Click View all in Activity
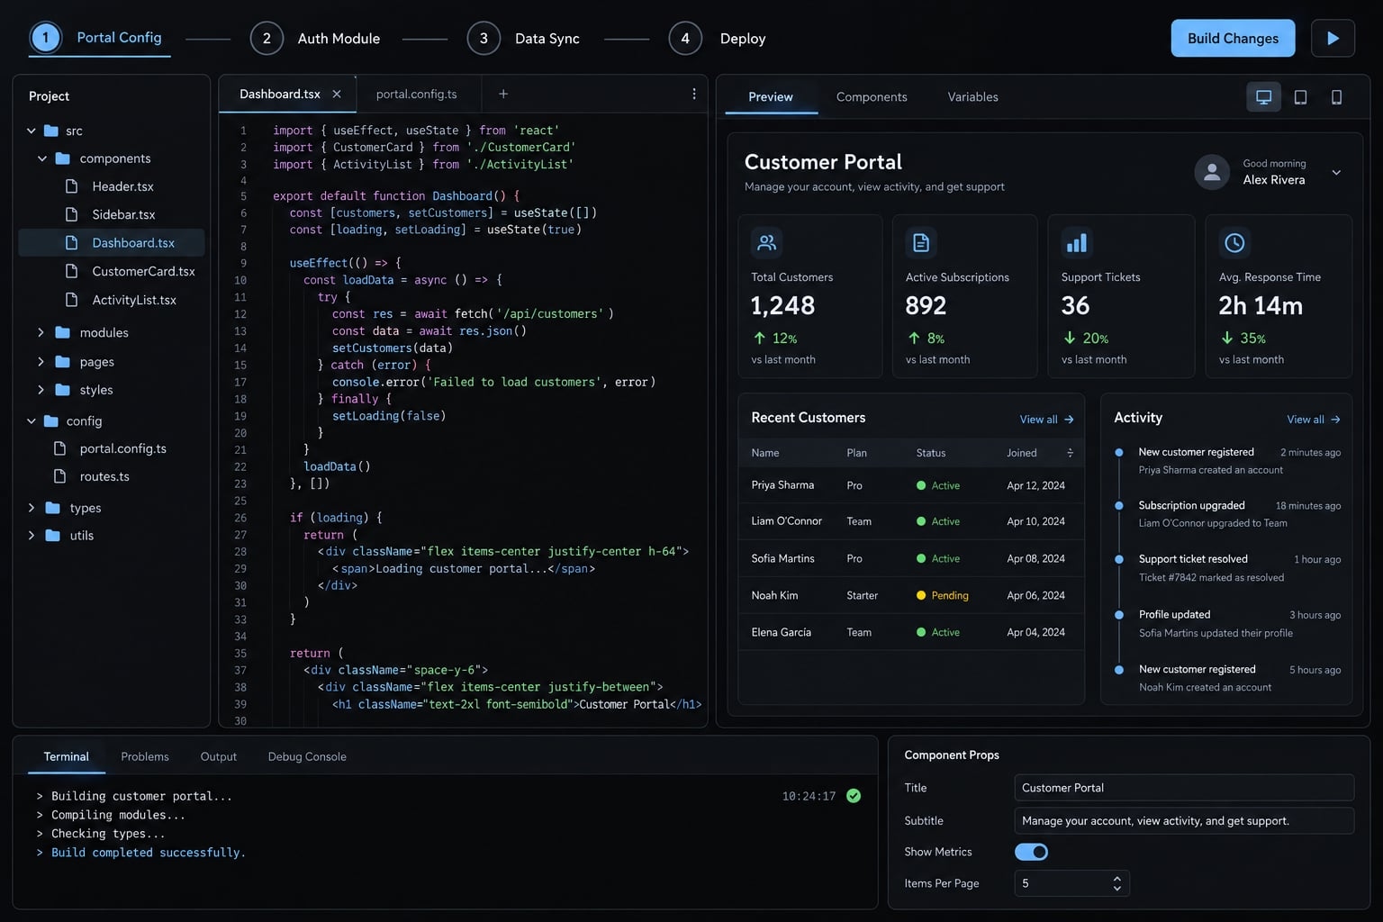 click(x=1314, y=420)
